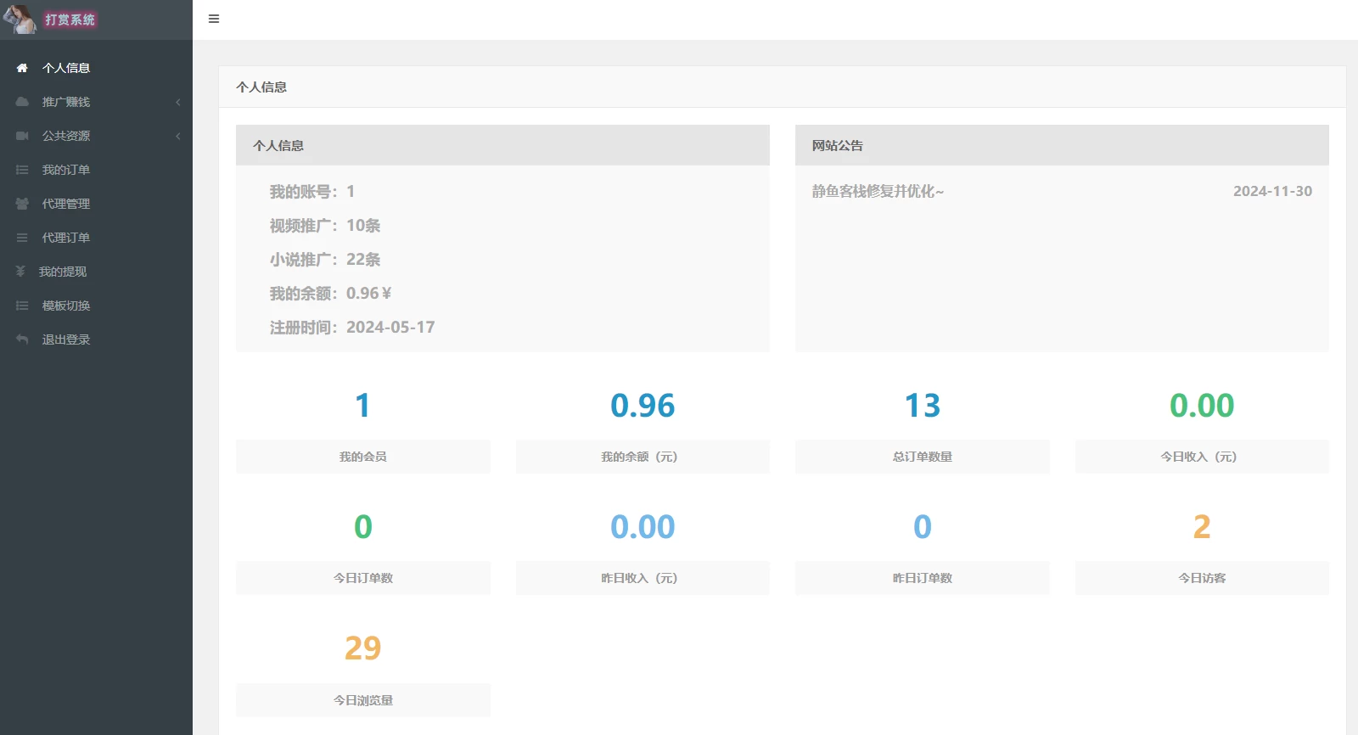Click the reply arrow icon for 退出登录
Image resolution: width=1358 pixels, height=735 pixels.
22,339
